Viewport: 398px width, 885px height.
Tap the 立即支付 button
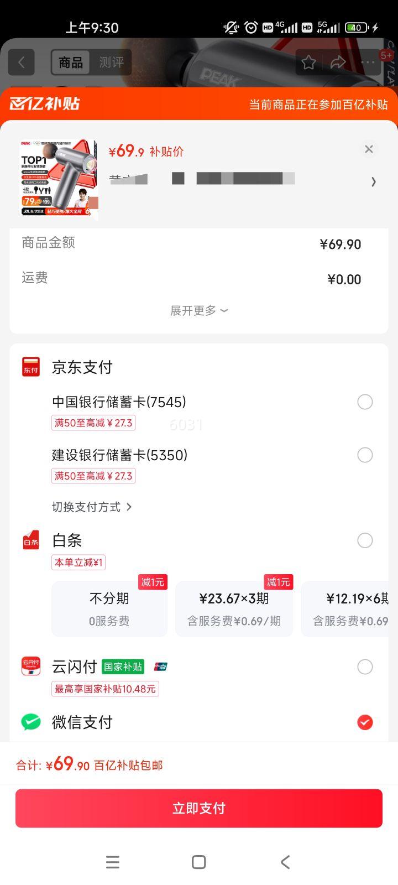[x=199, y=808]
